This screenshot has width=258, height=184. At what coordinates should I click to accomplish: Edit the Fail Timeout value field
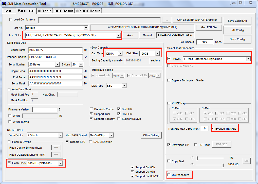pos(205,42)
